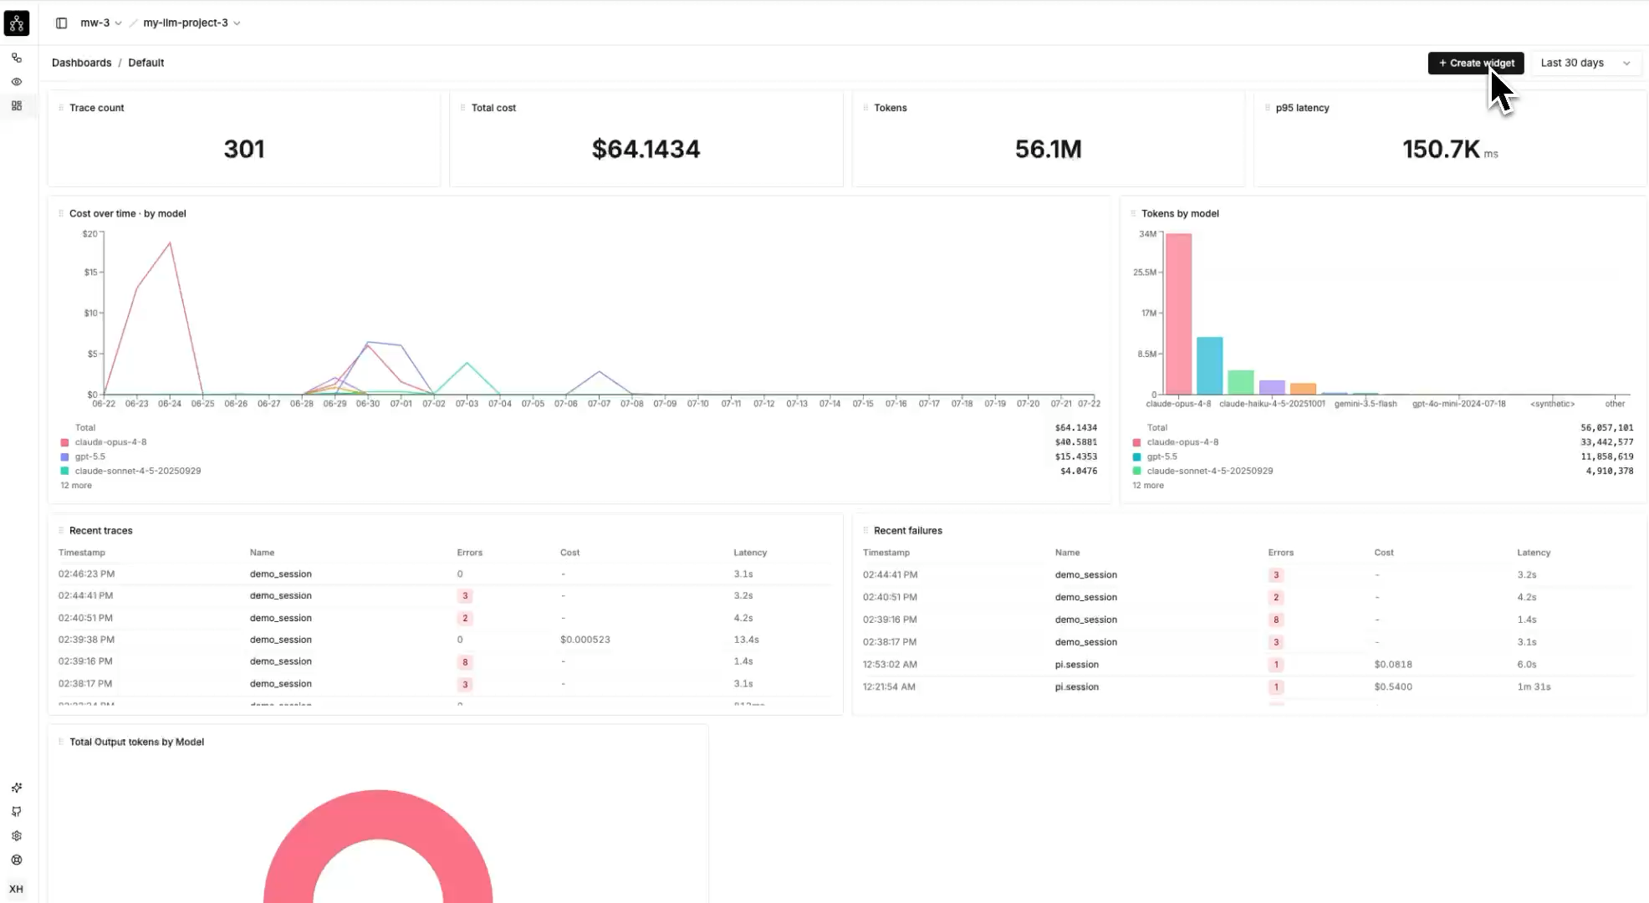Click the $40.5881 claude-opus-4-8 legend value
The image size is (1649, 903).
1075,442
